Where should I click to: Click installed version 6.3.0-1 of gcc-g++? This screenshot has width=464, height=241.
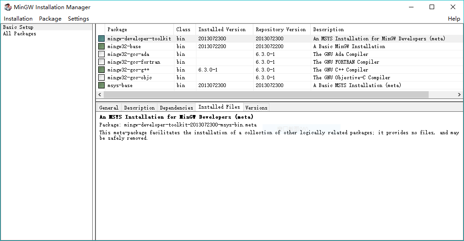208,70
